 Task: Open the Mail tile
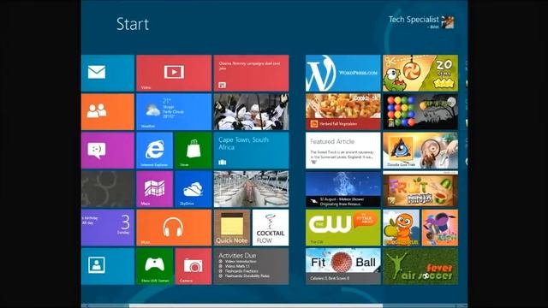pyautogui.click(x=108, y=73)
